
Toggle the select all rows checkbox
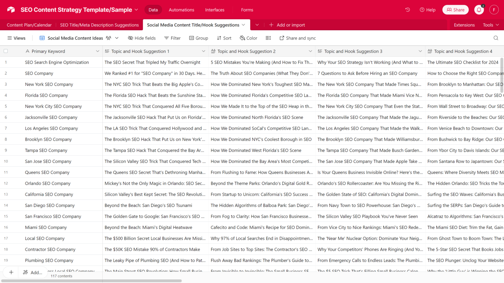6,51
